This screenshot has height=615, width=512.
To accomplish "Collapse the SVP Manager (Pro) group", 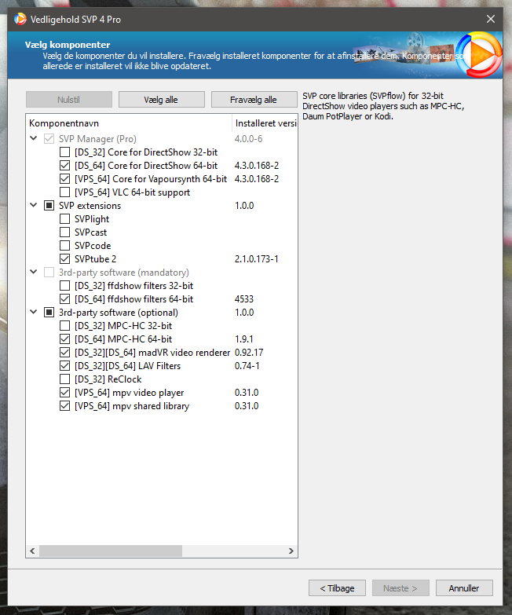I will click(34, 139).
